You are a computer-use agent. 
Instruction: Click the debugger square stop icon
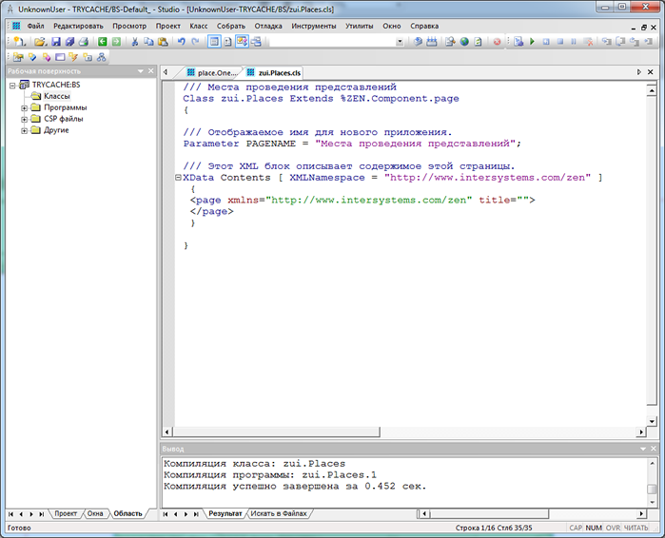(x=560, y=42)
